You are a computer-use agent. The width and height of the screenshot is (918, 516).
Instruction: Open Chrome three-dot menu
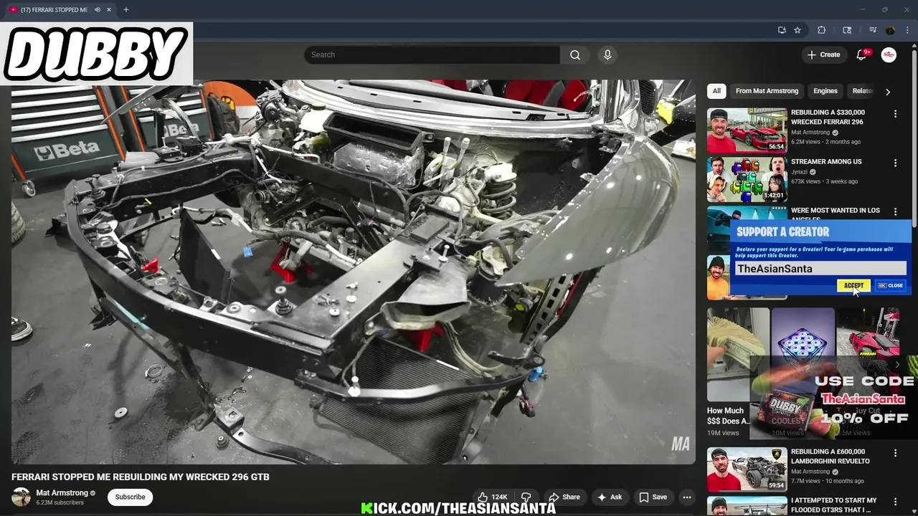[907, 30]
